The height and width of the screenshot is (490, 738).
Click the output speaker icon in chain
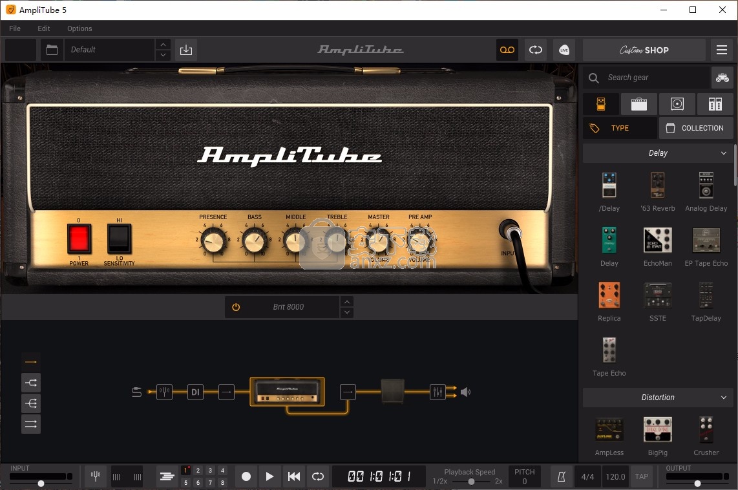[x=465, y=392]
